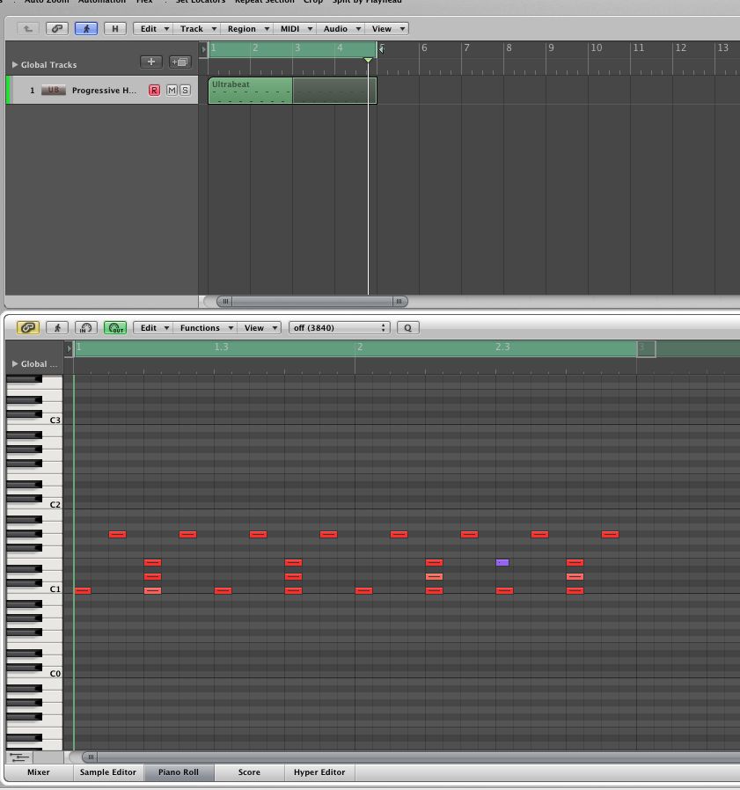
Task: Switch to the Score tab
Action: click(x=249, y=772)
